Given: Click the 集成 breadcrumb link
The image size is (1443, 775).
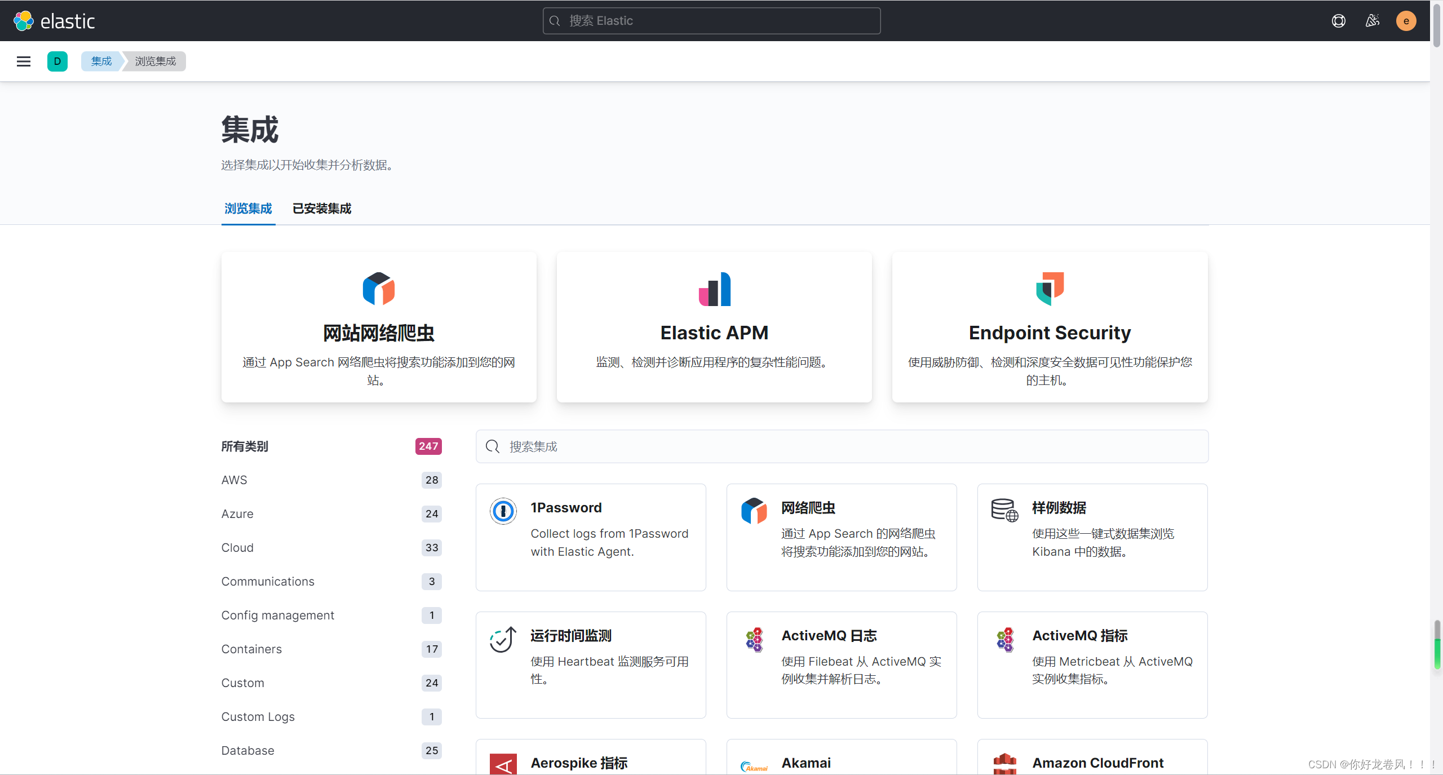Looking at the screenshot, I should (x=101, y=61).
